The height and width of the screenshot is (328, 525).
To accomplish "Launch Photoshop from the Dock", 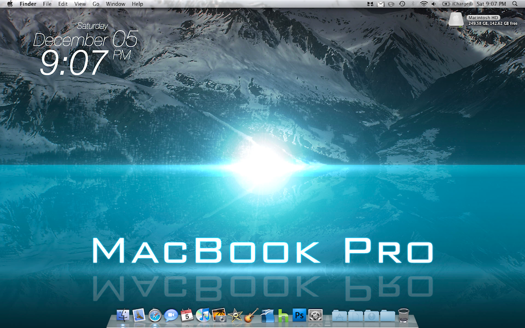I will (299, 315).
